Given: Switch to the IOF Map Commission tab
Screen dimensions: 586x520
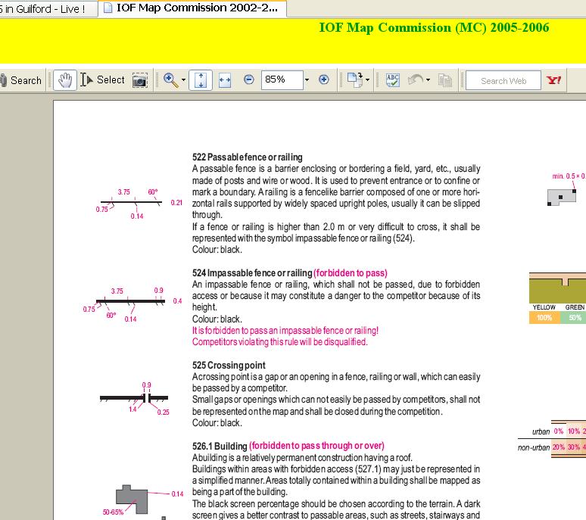Looking at the screenshot, I should [192, 8].
